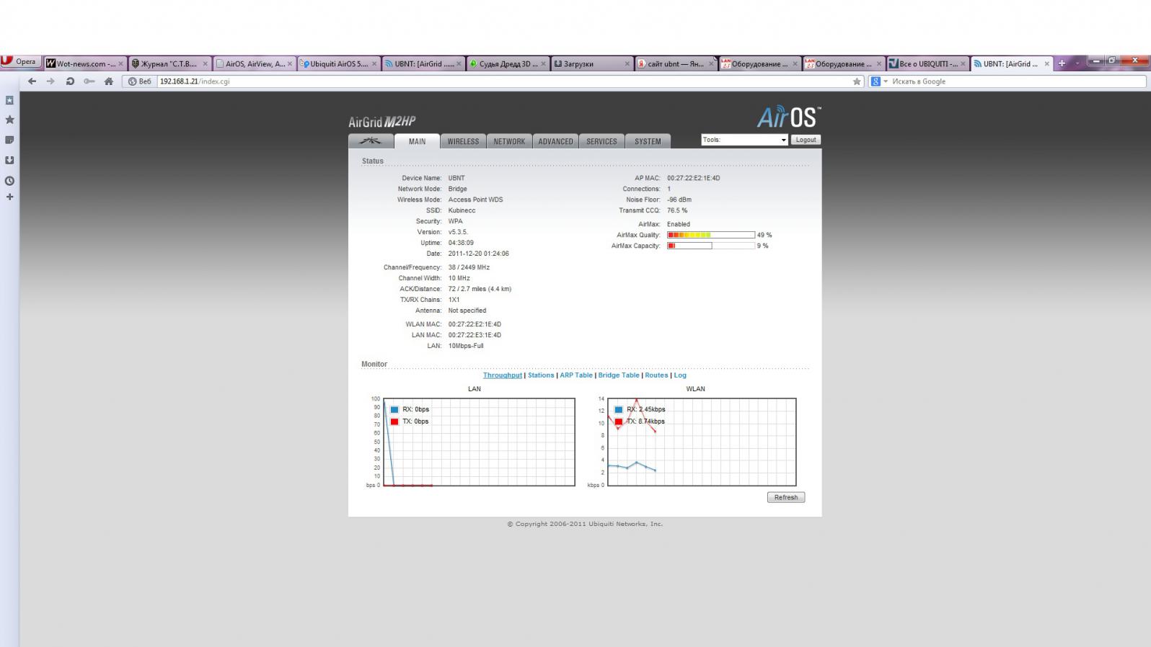The image size is (1151, 647).
Task: Open the Ubiquiti logo tab in AirOS
Action: point(371,141)
